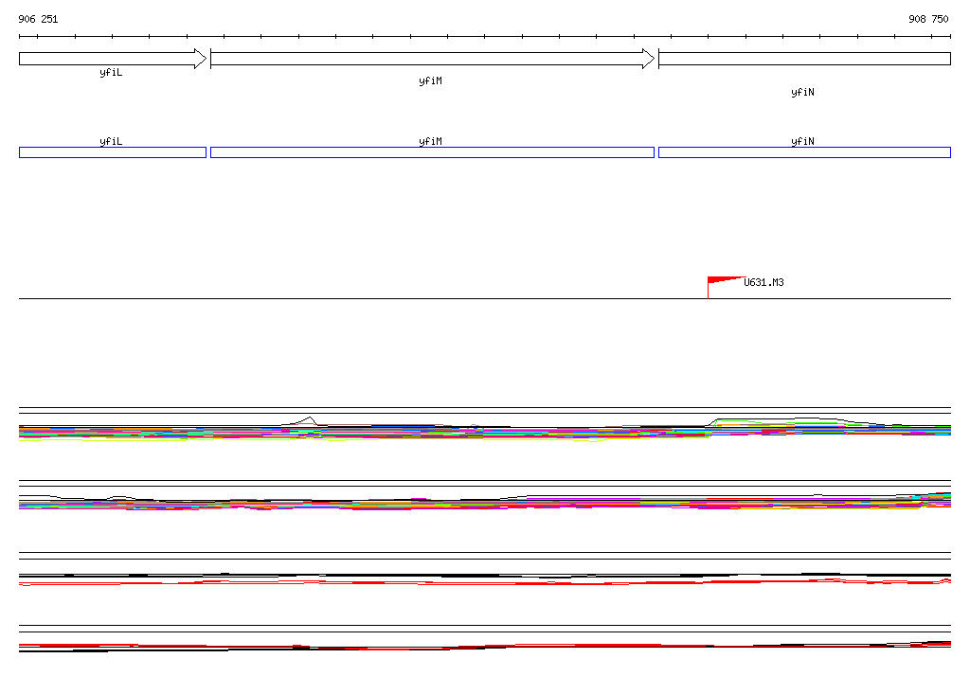970x676 pixels.
Task: Click the yfiM label under the arrow
Action: point(431,81)
